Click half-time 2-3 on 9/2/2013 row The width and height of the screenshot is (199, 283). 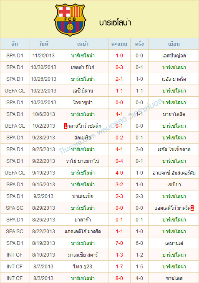point(139,196)
